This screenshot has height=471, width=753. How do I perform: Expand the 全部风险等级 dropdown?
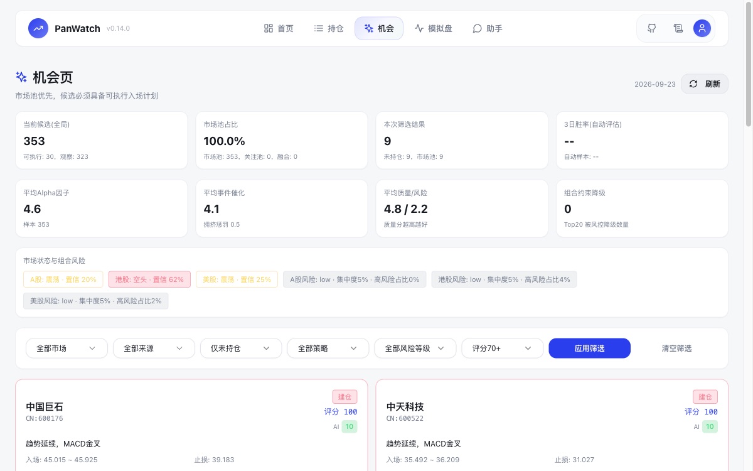point(415,348)
